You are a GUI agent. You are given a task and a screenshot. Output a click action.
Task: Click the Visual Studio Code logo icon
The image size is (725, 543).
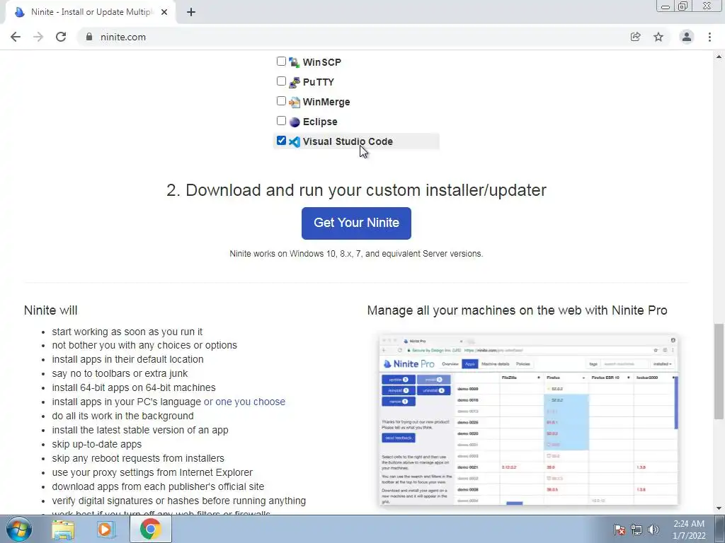point(294,141)
